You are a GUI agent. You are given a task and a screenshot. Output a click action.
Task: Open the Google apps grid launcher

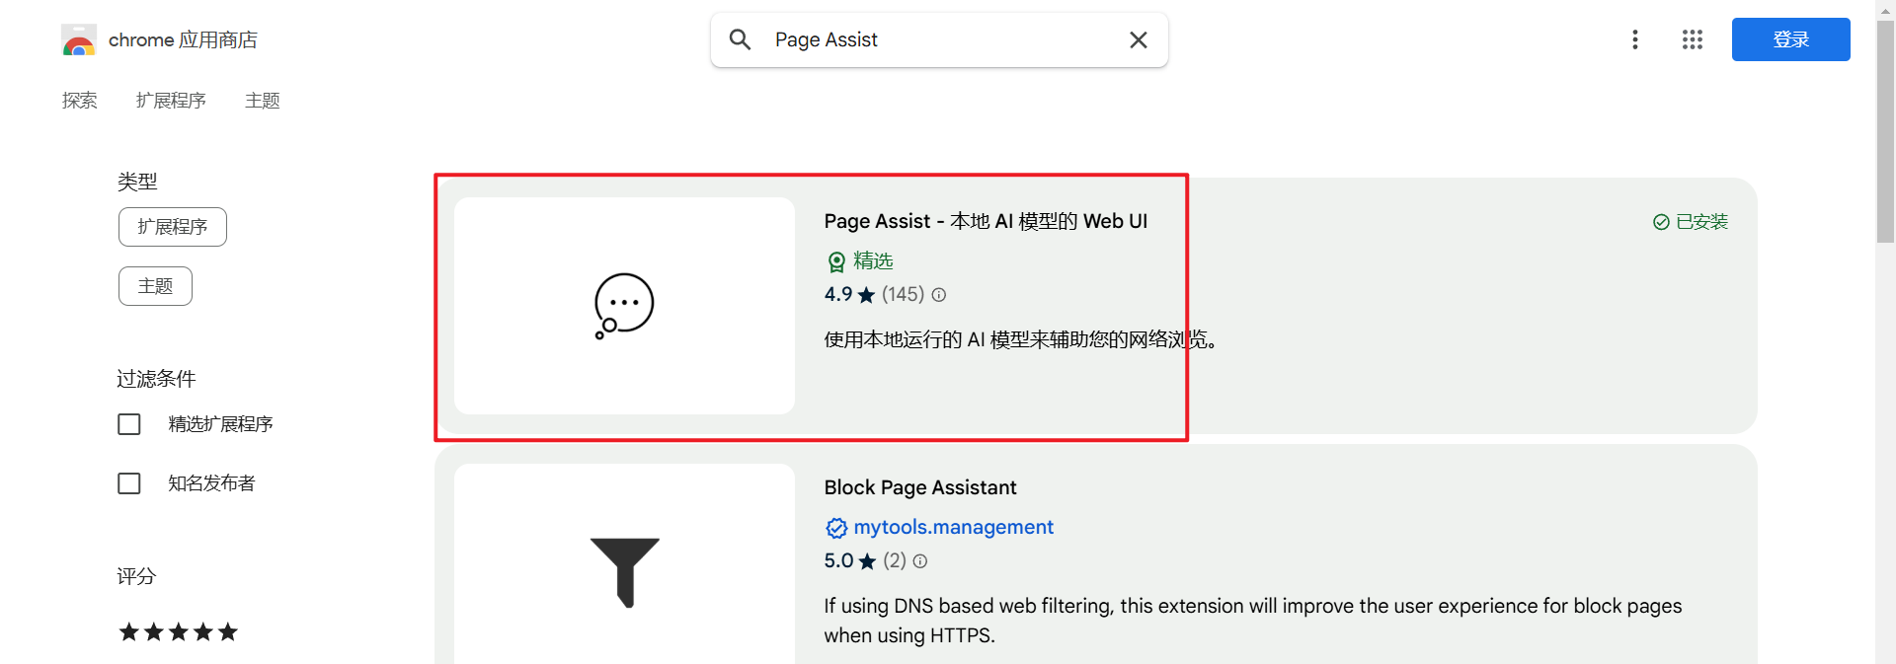tap(1693, 39)
